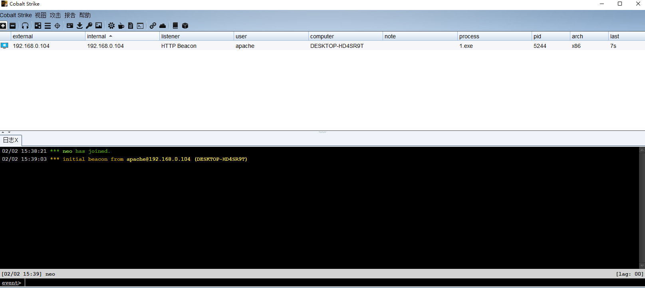Select the 日志X event log tab
The width and height of the screenshot is (645, 288).
point(11,140)
